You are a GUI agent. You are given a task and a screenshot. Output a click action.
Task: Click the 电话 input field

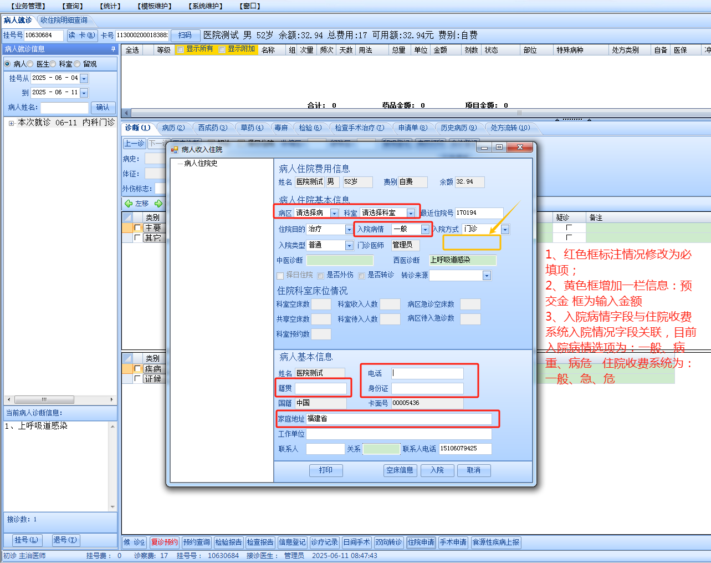point(427,373)
